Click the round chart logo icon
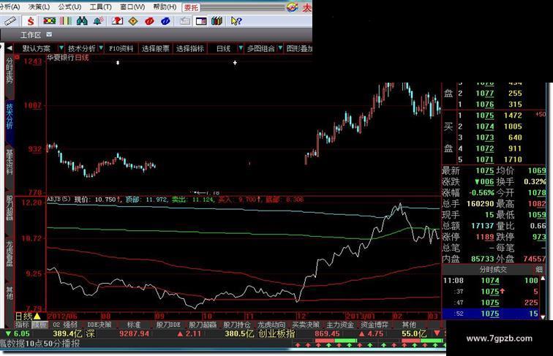The width and height of the screenshot is (553, 356). tap(292, 7)
